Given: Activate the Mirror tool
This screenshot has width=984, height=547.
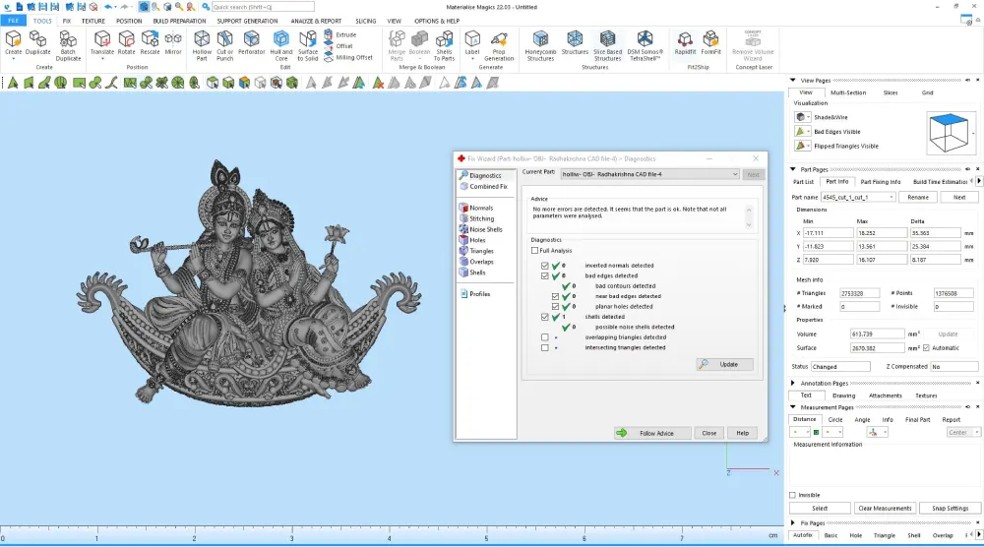Looking at the screenshot, I should click(173, 44).
